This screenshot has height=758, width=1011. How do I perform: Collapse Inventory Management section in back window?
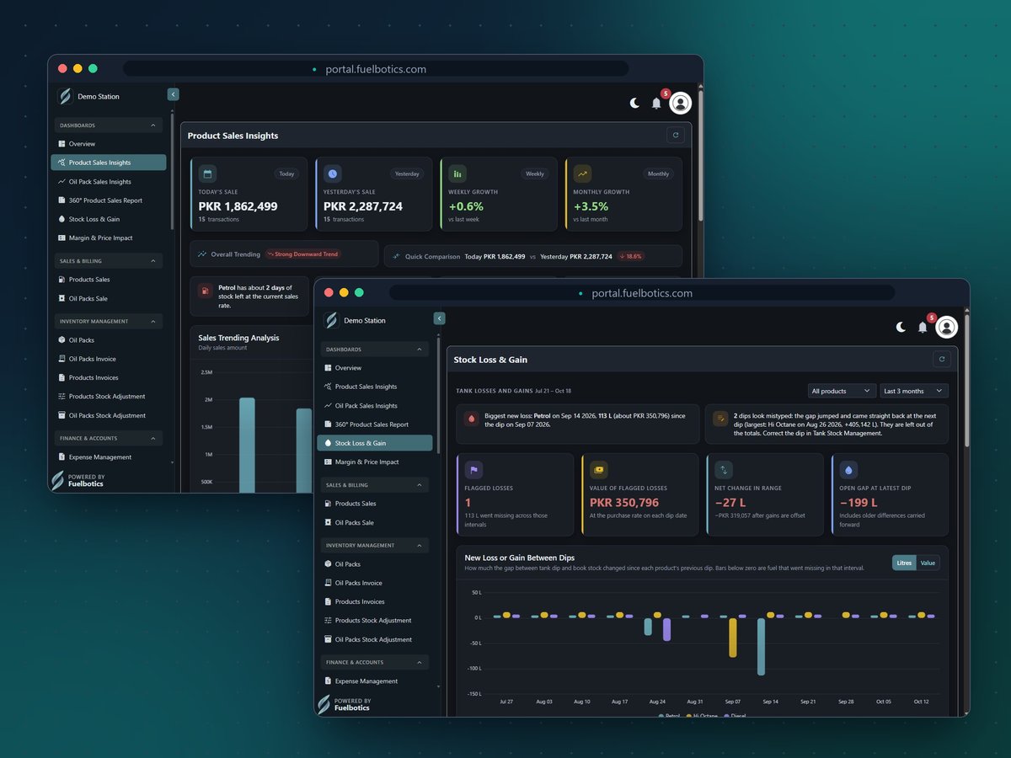coord(108,321)
